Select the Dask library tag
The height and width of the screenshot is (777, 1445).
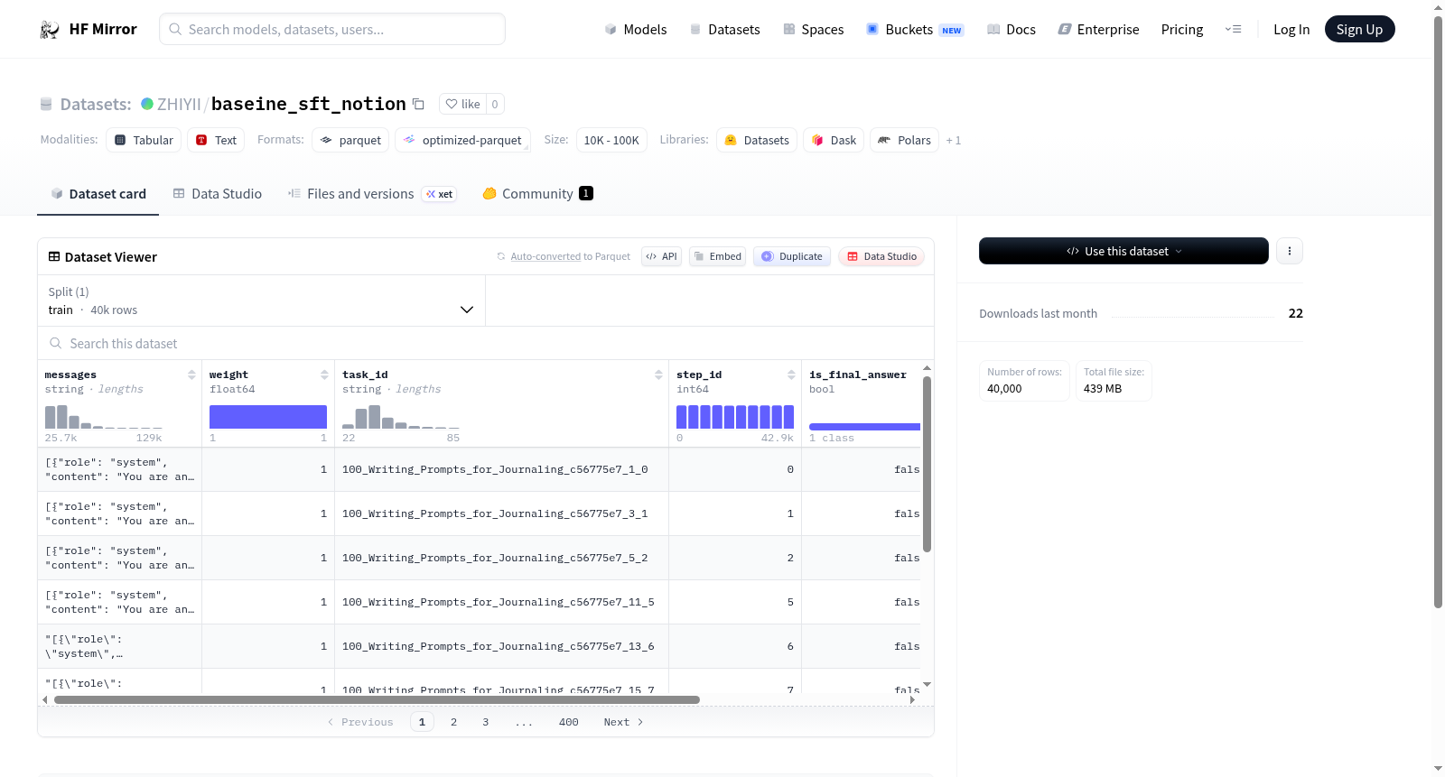pyautogui.click(x=834, y=140)
